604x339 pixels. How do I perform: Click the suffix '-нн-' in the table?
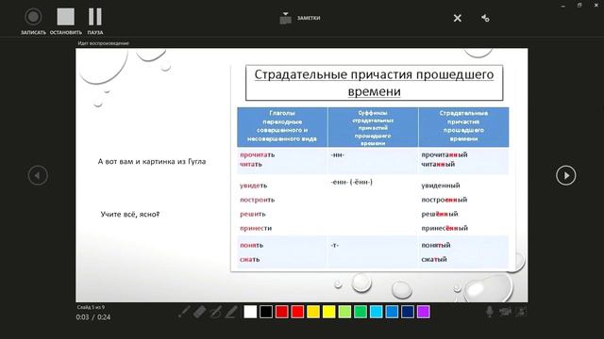pyautogui.click(x=338, y=154)
